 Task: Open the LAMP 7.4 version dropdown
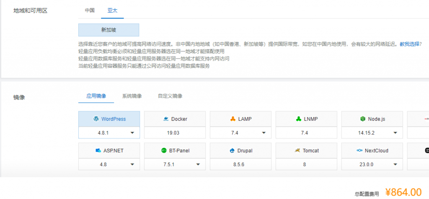coord(240,133)
